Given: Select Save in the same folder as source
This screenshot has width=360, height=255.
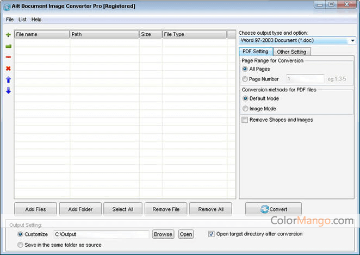Looking at the screenshot, I should pyautogui.click(x=20, y=245).
